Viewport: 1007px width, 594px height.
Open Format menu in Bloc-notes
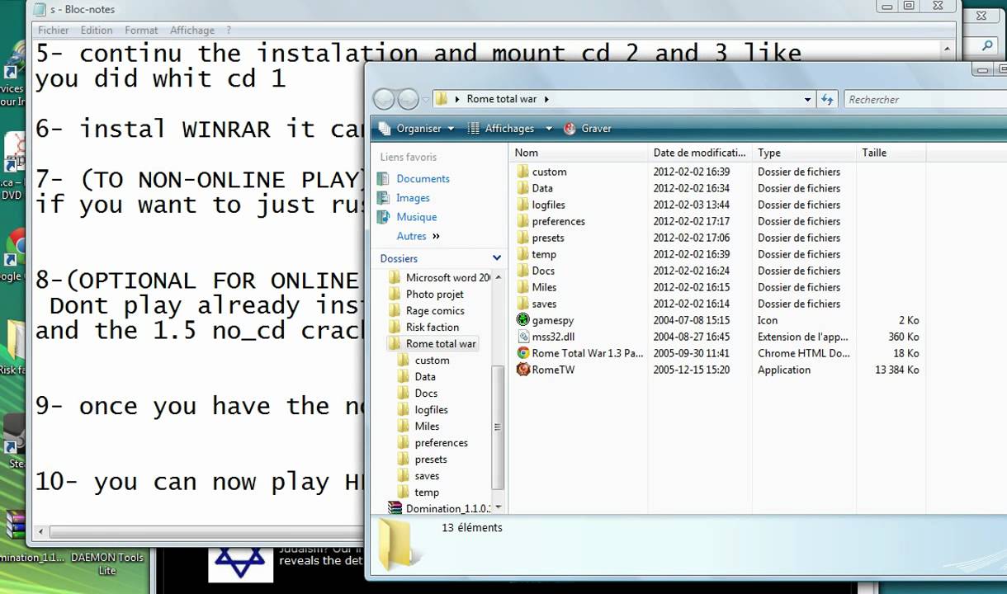(141, 30)
